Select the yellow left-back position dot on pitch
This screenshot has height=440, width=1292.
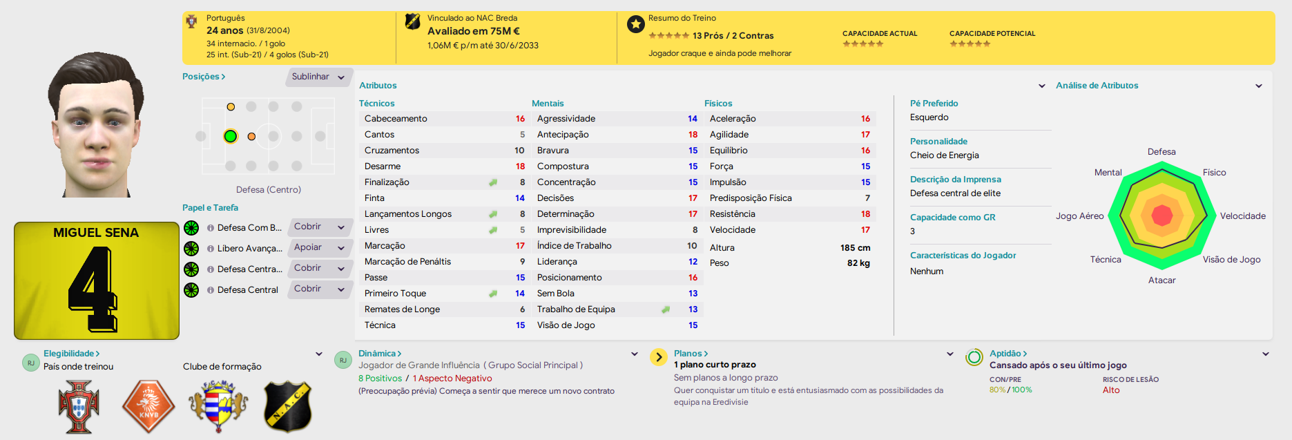[x=231, y=106]
